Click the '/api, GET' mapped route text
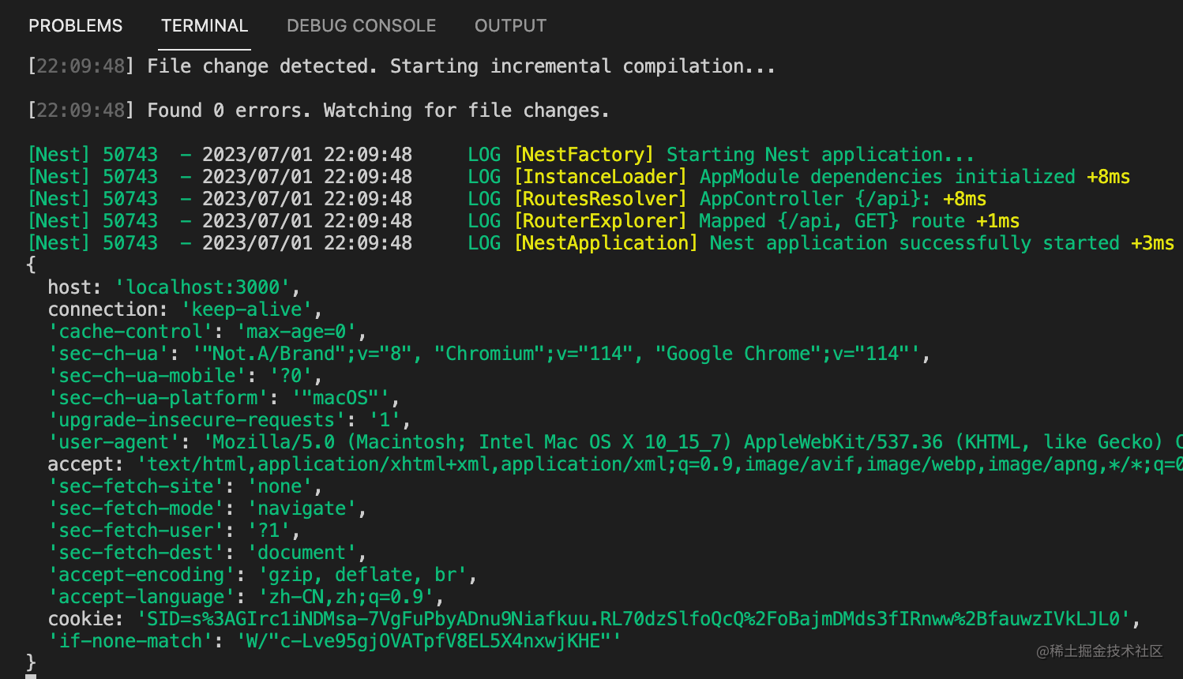 838,221
